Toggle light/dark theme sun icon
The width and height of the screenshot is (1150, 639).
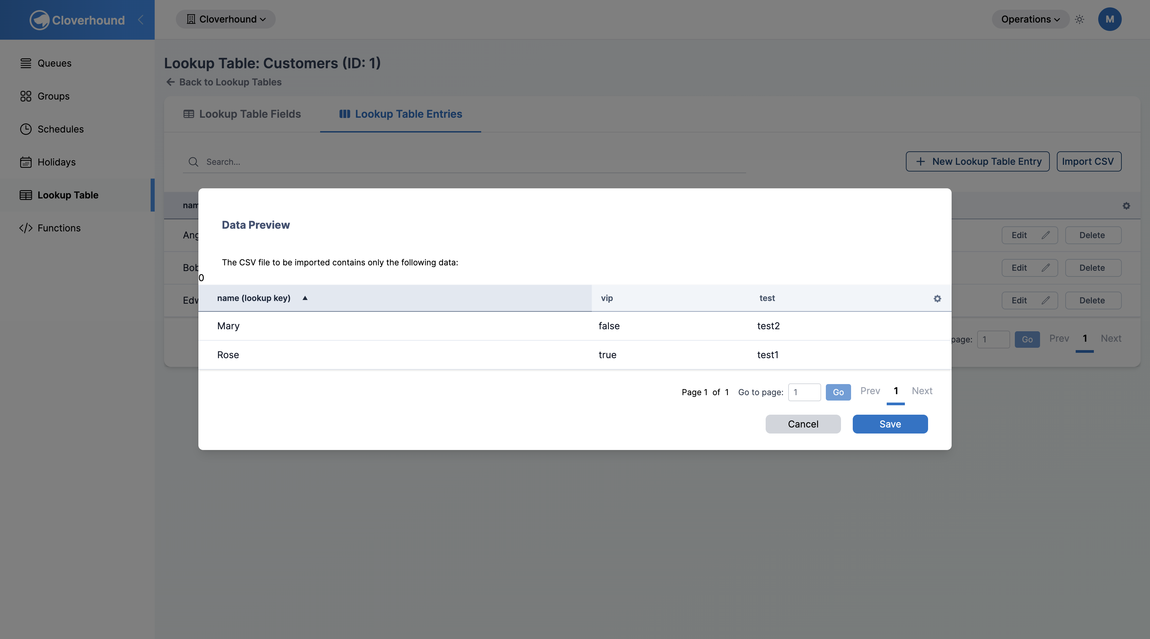point(1079,19)
